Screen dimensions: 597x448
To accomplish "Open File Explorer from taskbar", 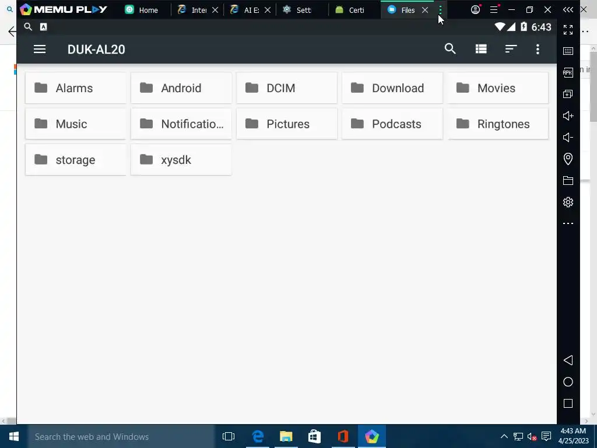I will point(286,436).
